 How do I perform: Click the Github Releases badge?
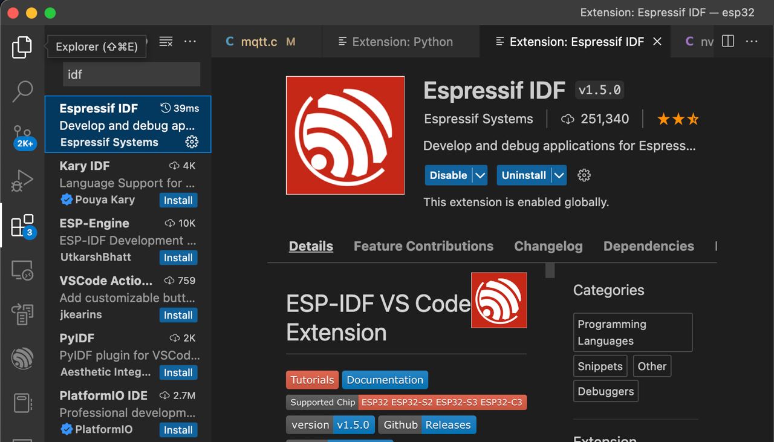click(427, 424)
